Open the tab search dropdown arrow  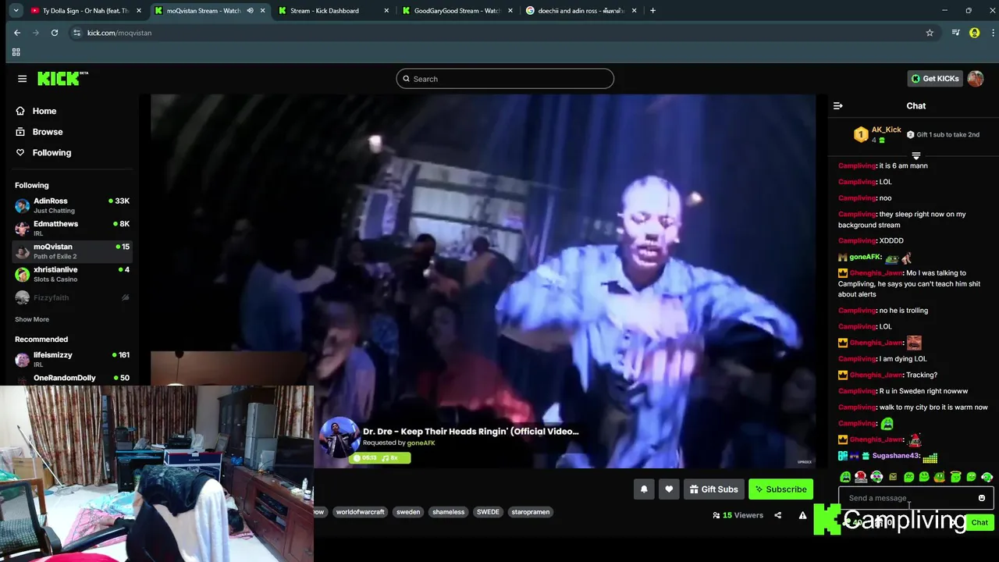[16, 11]
